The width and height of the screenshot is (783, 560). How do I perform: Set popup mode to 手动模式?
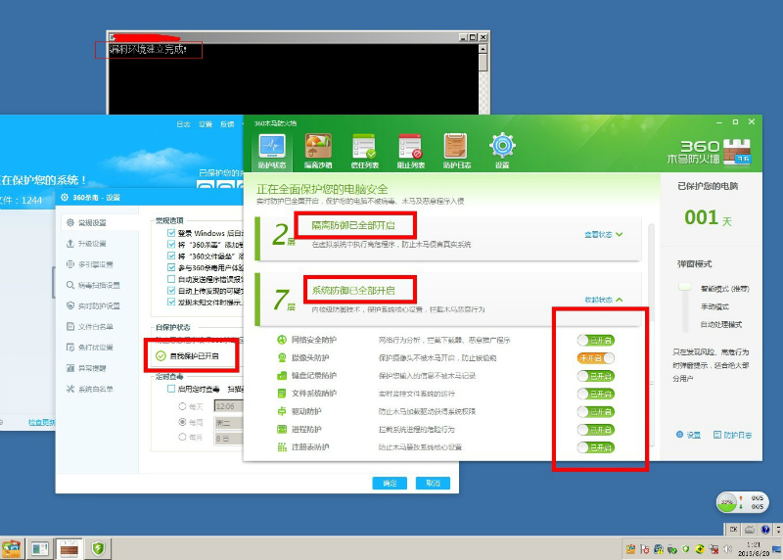pyautogui.click(x=714, y=306)
